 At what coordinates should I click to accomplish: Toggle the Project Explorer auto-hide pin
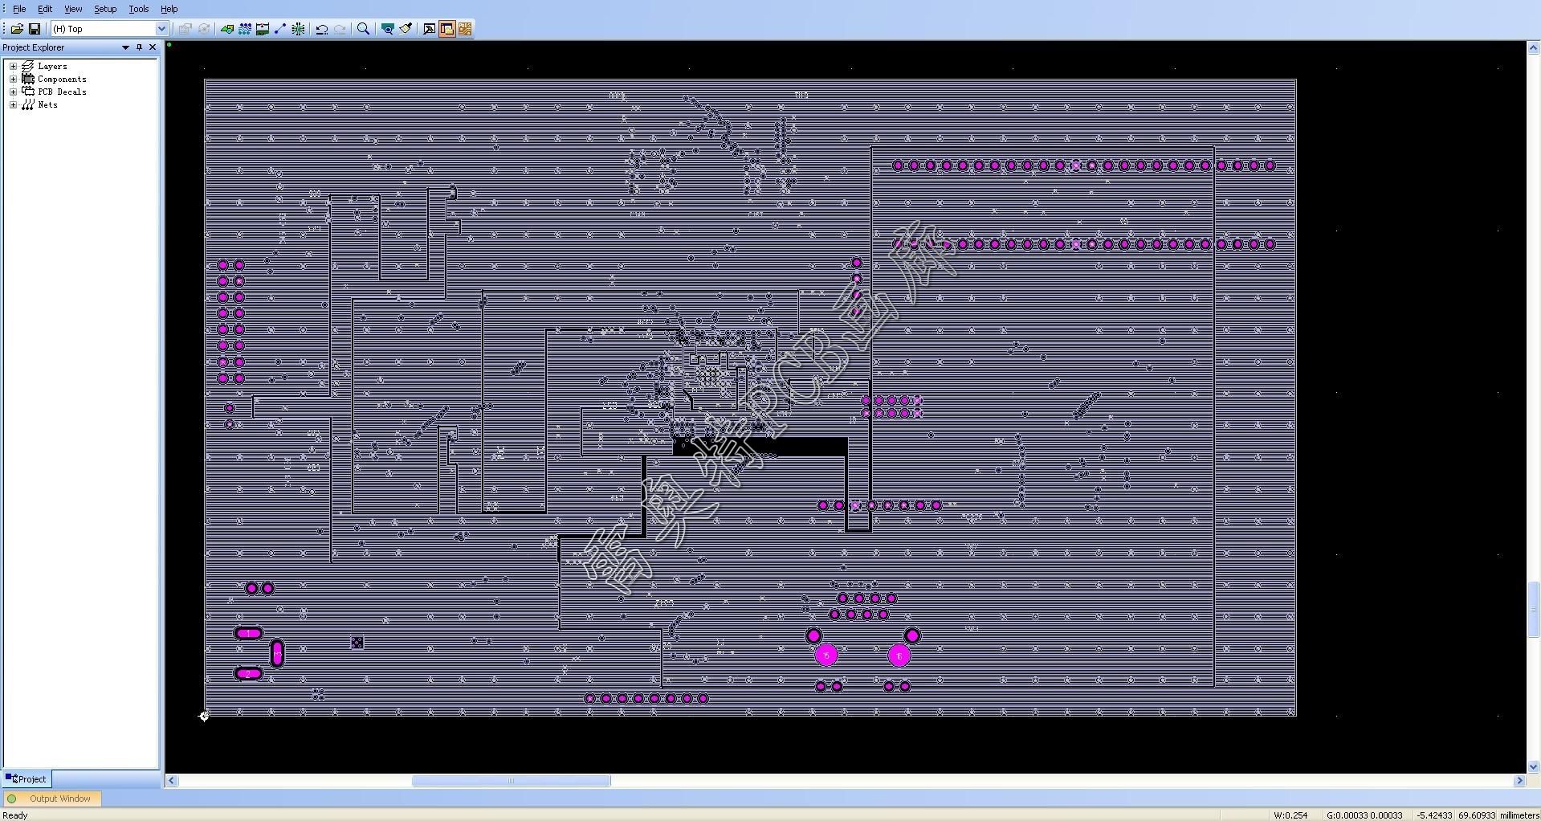(139, 47)
